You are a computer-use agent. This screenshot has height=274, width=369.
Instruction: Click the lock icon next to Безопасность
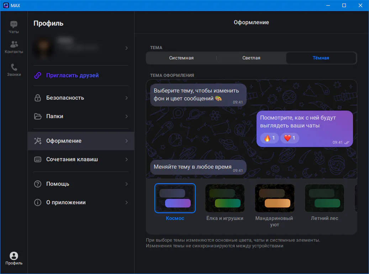click(x=38, y=98)
